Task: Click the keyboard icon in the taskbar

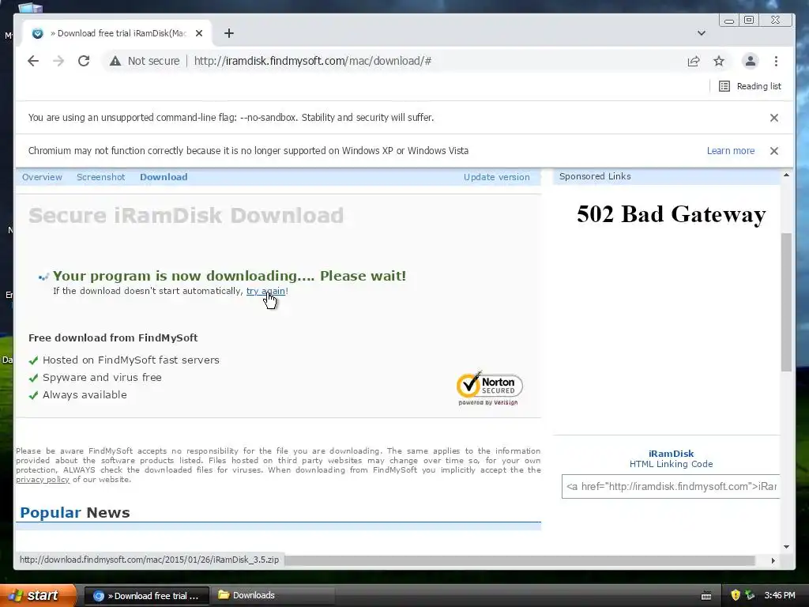Action: 706,596
